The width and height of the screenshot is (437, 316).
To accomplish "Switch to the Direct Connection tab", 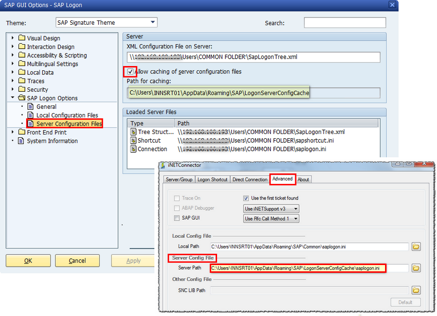I will click(250, 179).
